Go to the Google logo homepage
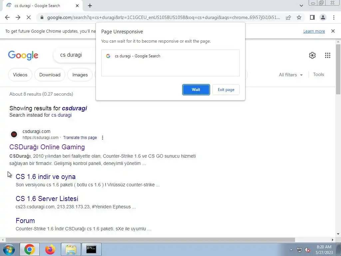The width and height of the screenshot is (341, 256). [x=23, y=55]
